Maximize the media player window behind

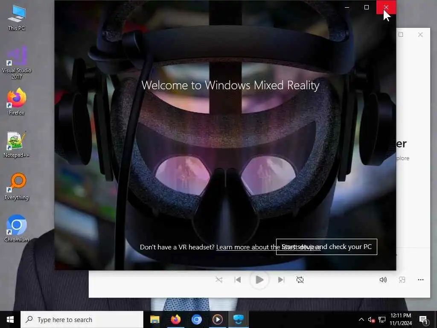pyautogui.click(x=401, y=35)
